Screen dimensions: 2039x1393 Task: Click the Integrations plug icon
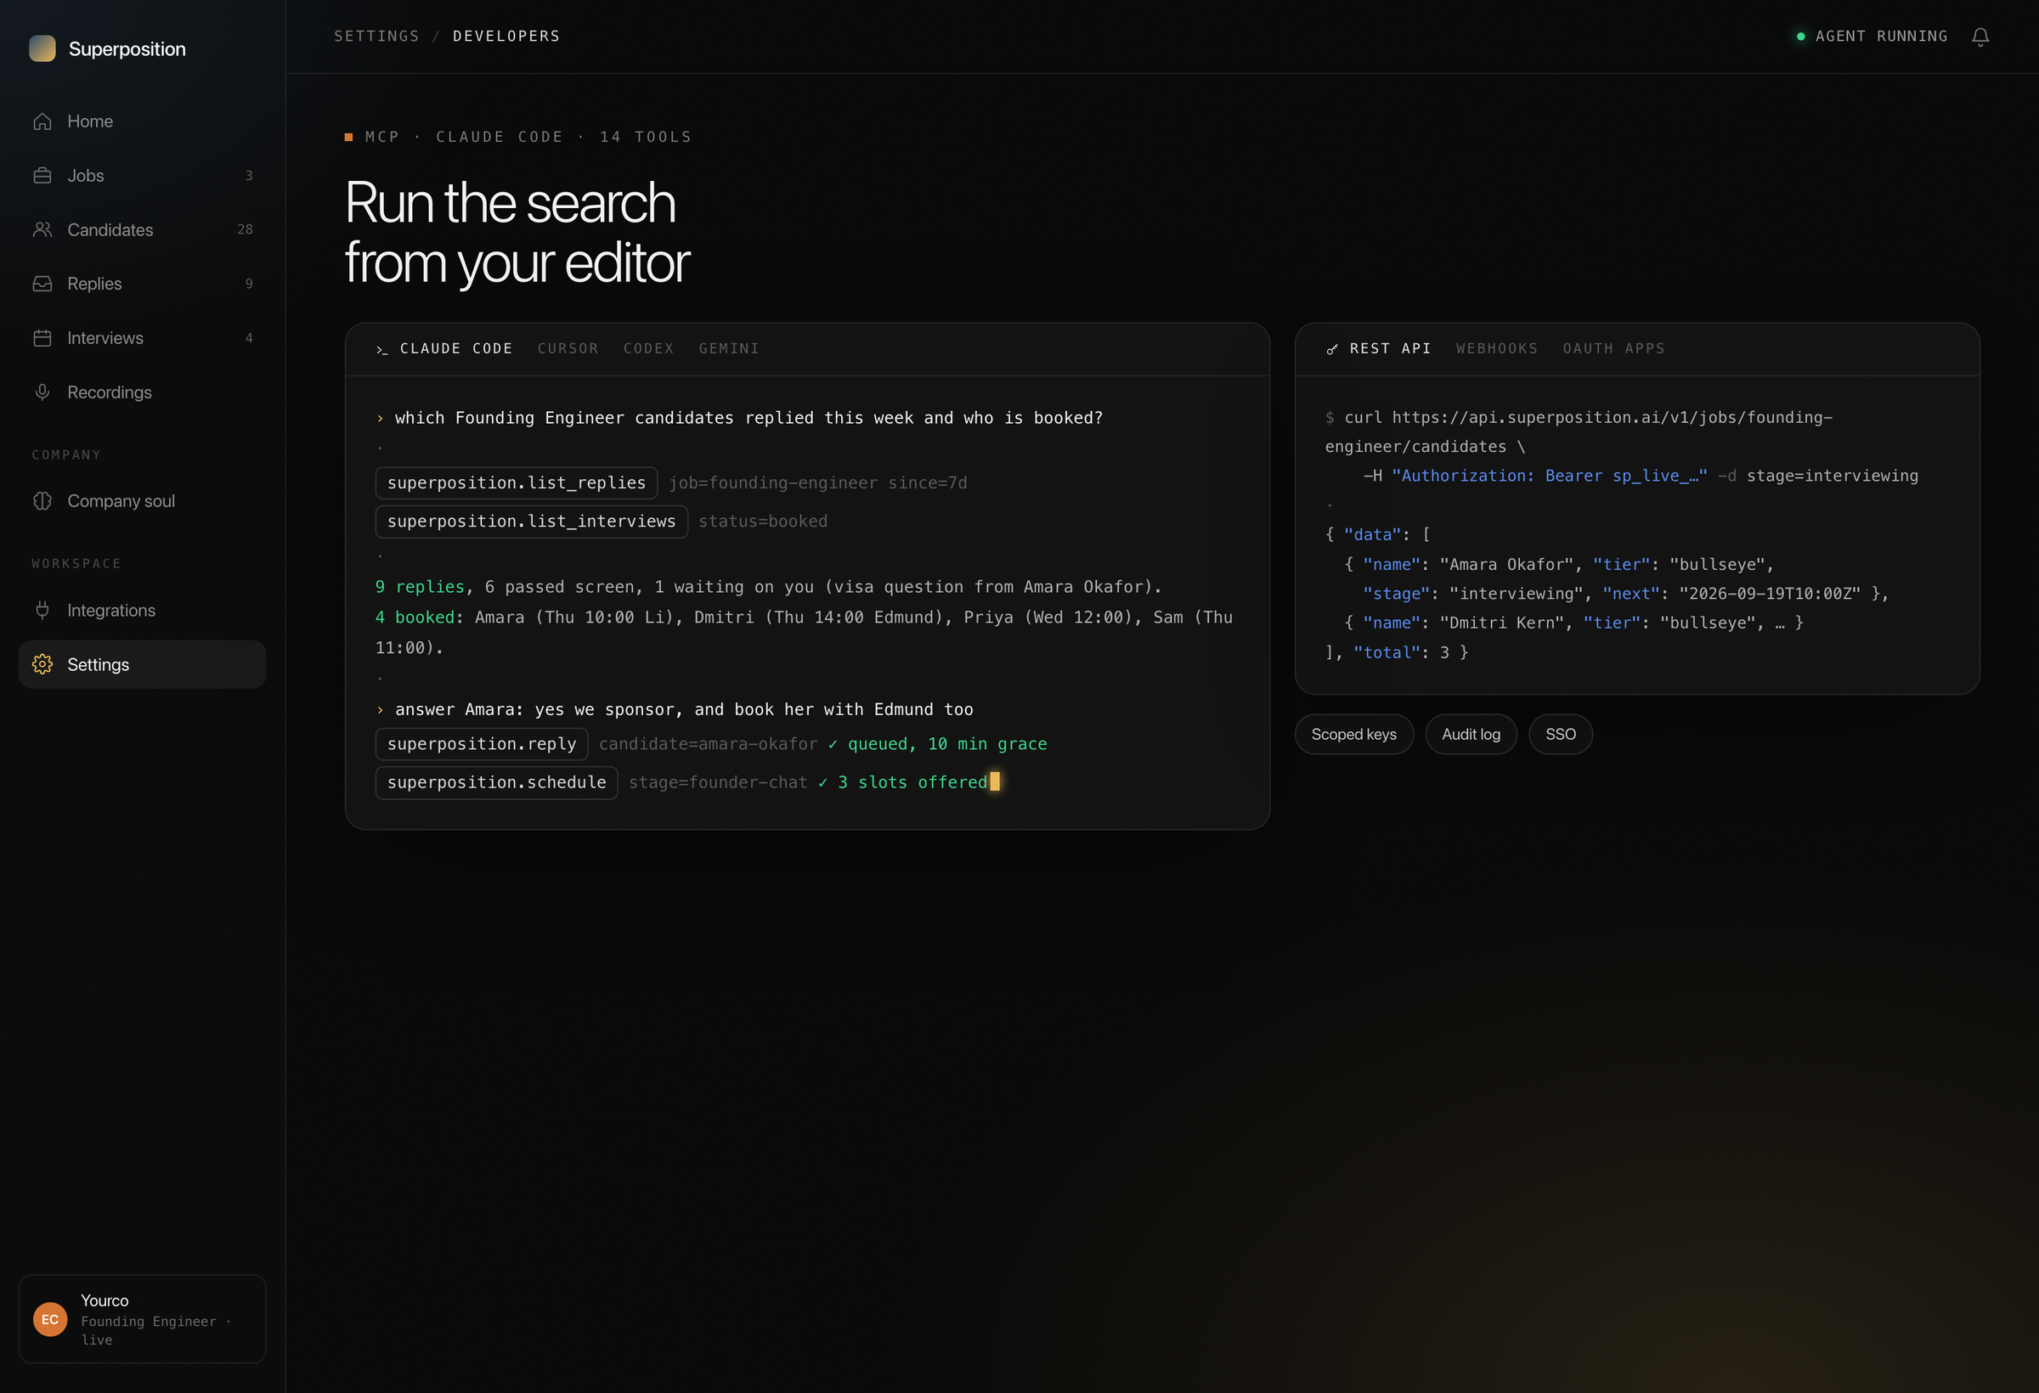tap(42, 610)
